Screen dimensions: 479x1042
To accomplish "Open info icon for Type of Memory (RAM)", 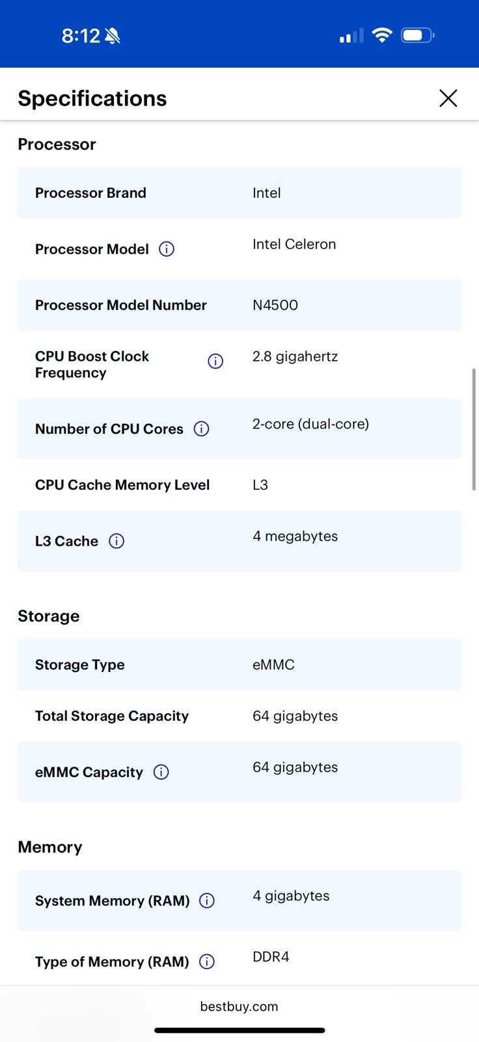I will [207, 962].
